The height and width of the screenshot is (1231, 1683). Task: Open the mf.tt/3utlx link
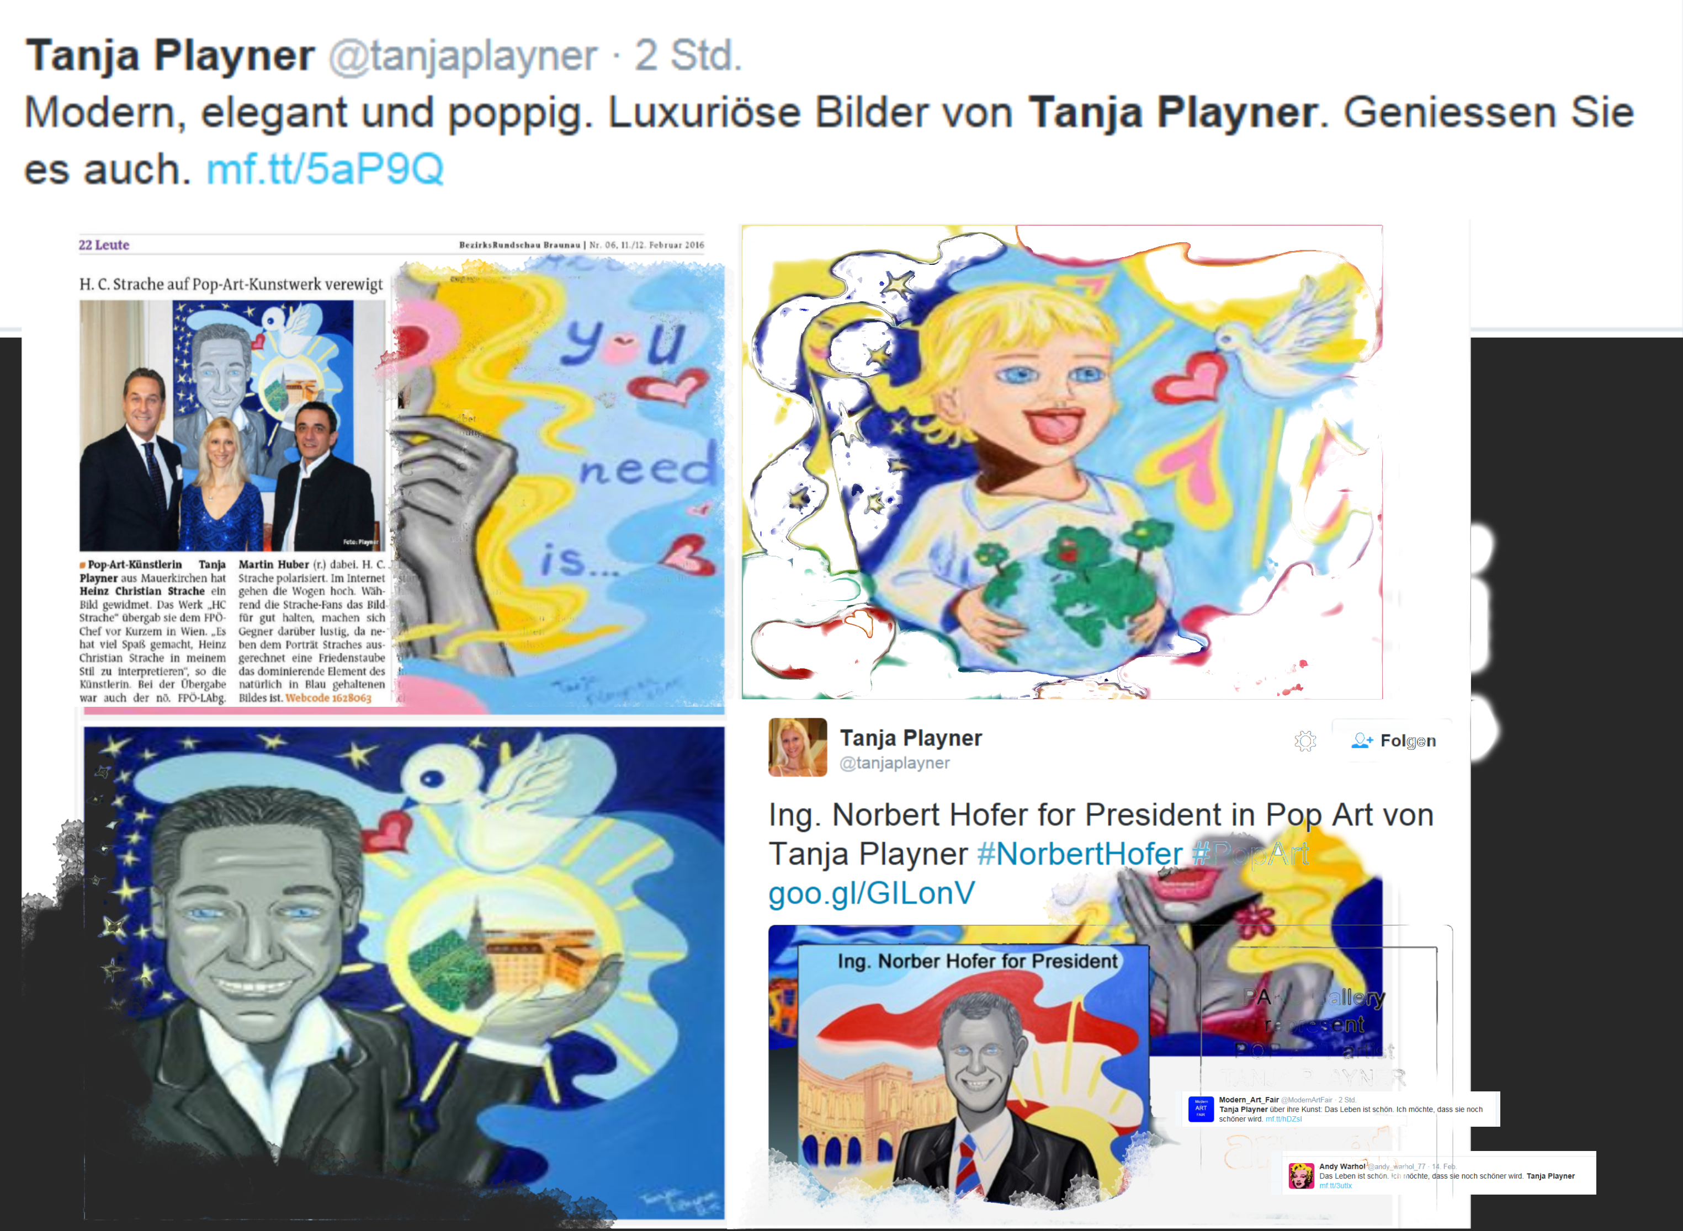coord(1335,1186)
